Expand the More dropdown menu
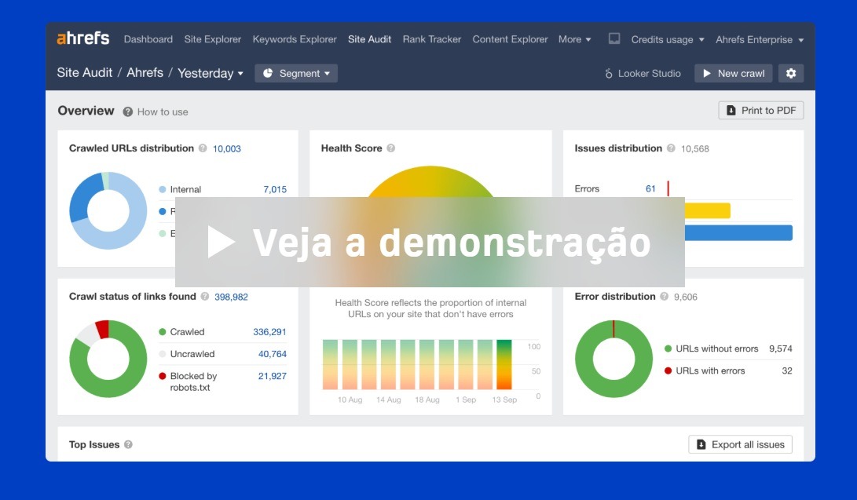The width and height of the screenshot is (857, 500). point(574,39)
